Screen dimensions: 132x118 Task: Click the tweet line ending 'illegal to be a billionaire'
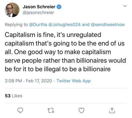(58, 69)
